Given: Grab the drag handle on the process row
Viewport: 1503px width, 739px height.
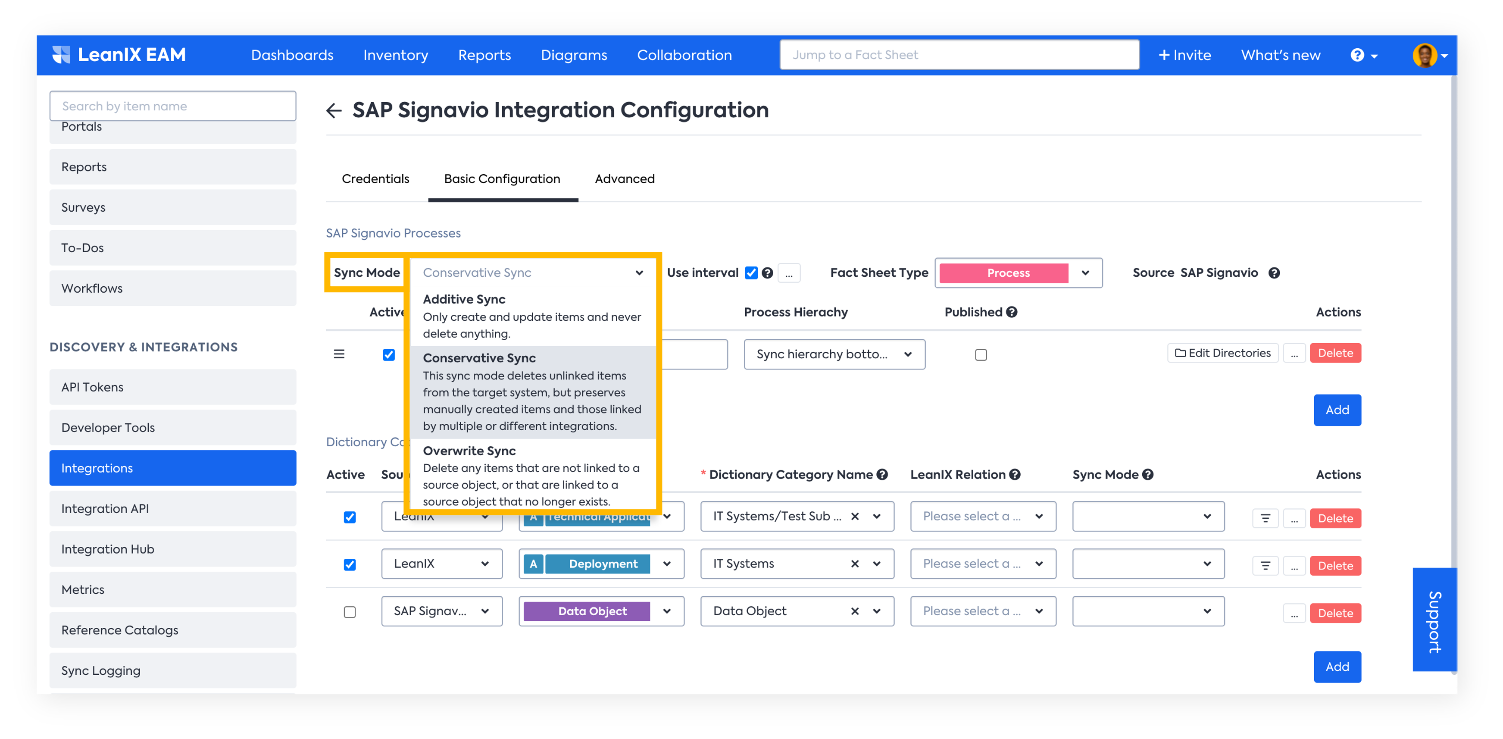Looking at the screenshot, I should coord(339,354).
